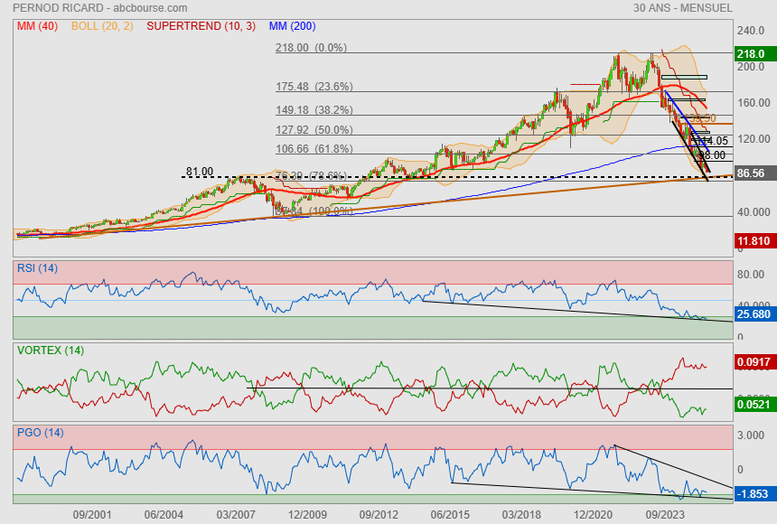The image size is (777, 524).
Task: Click the 106.66 (61.8%) Fibonacci label
Action: click(314, 149)
